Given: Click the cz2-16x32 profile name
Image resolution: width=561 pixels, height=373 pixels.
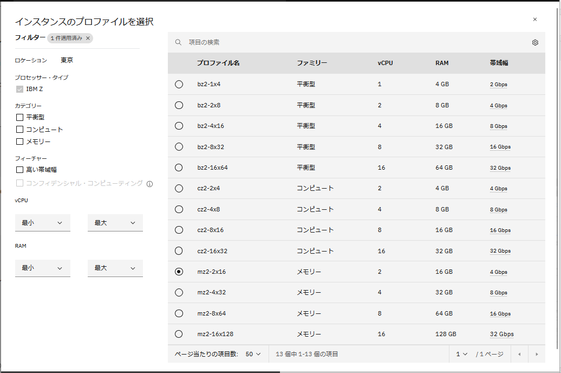Looking at the screenshot, I should 212,251.
